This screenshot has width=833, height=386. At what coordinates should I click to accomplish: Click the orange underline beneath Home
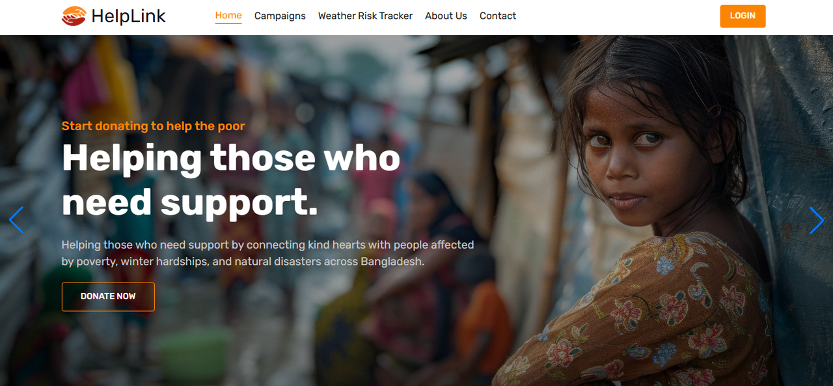[228, 23]
